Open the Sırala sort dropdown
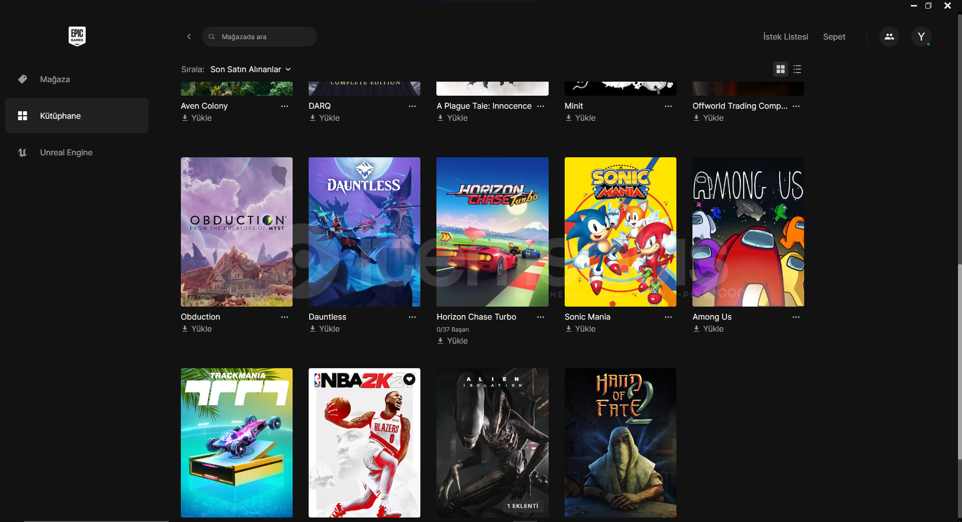This screenshot has height=522, width=962. 251,69
